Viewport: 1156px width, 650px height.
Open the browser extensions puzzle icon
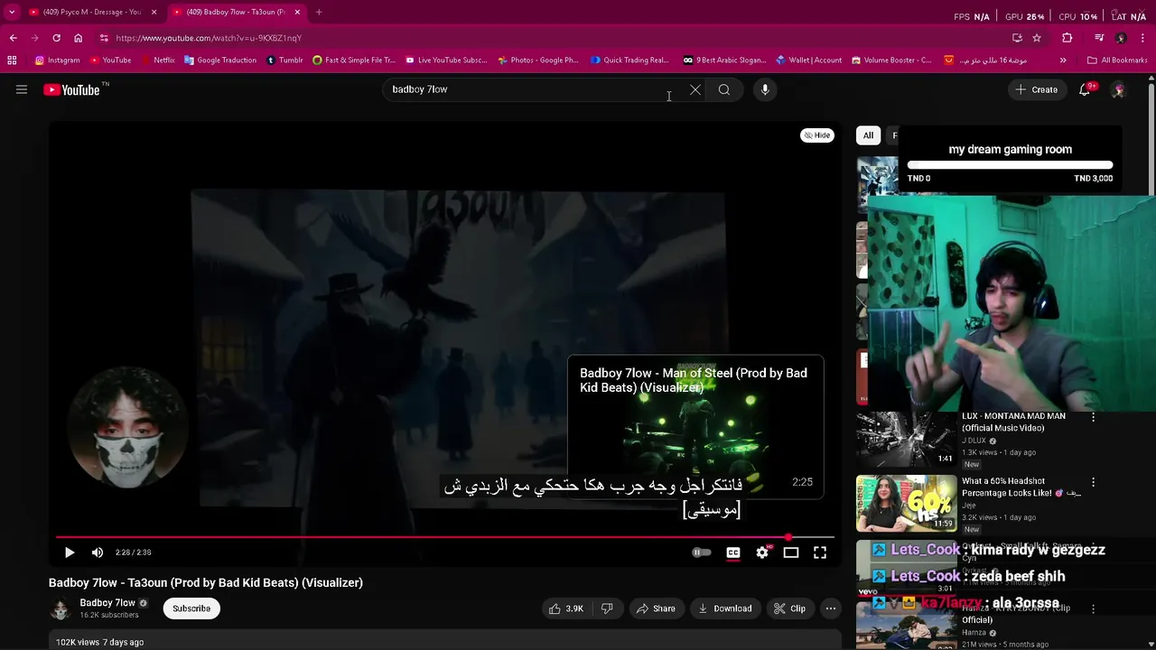click(x=1067, y=38)
